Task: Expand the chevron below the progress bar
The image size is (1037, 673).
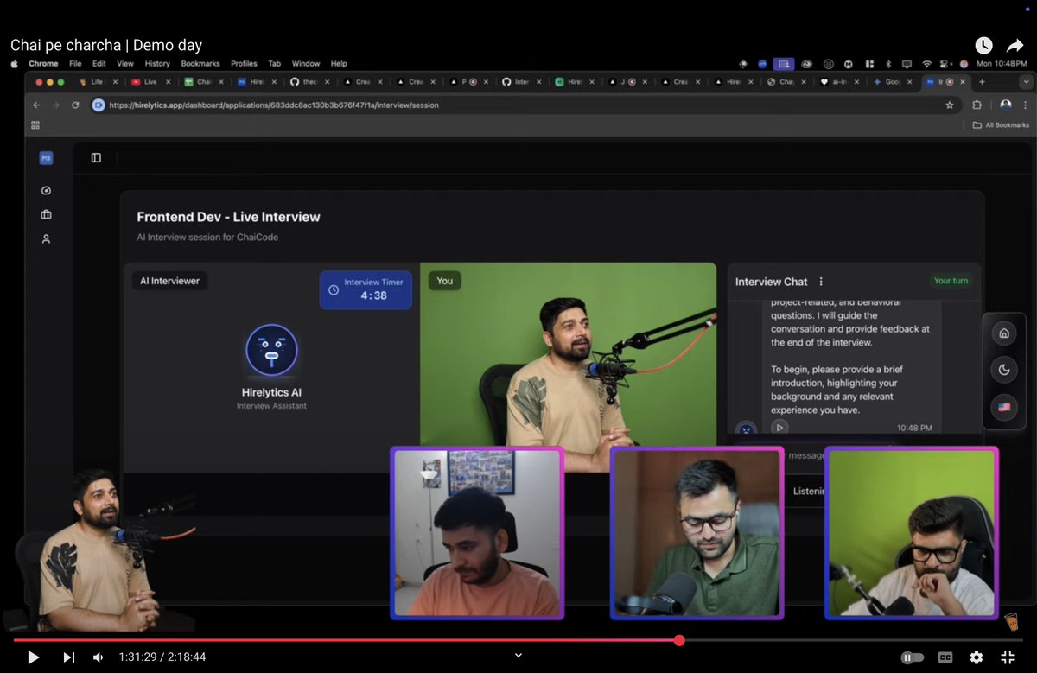Action: click(518, 655)
